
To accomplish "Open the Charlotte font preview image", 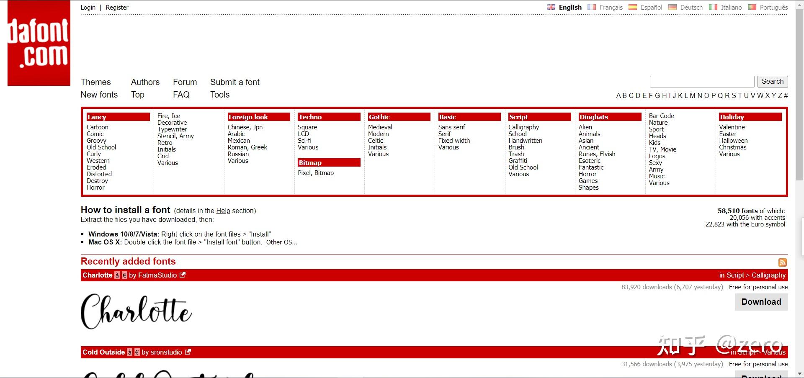I will pyautogui.click(x=137, y=311).
